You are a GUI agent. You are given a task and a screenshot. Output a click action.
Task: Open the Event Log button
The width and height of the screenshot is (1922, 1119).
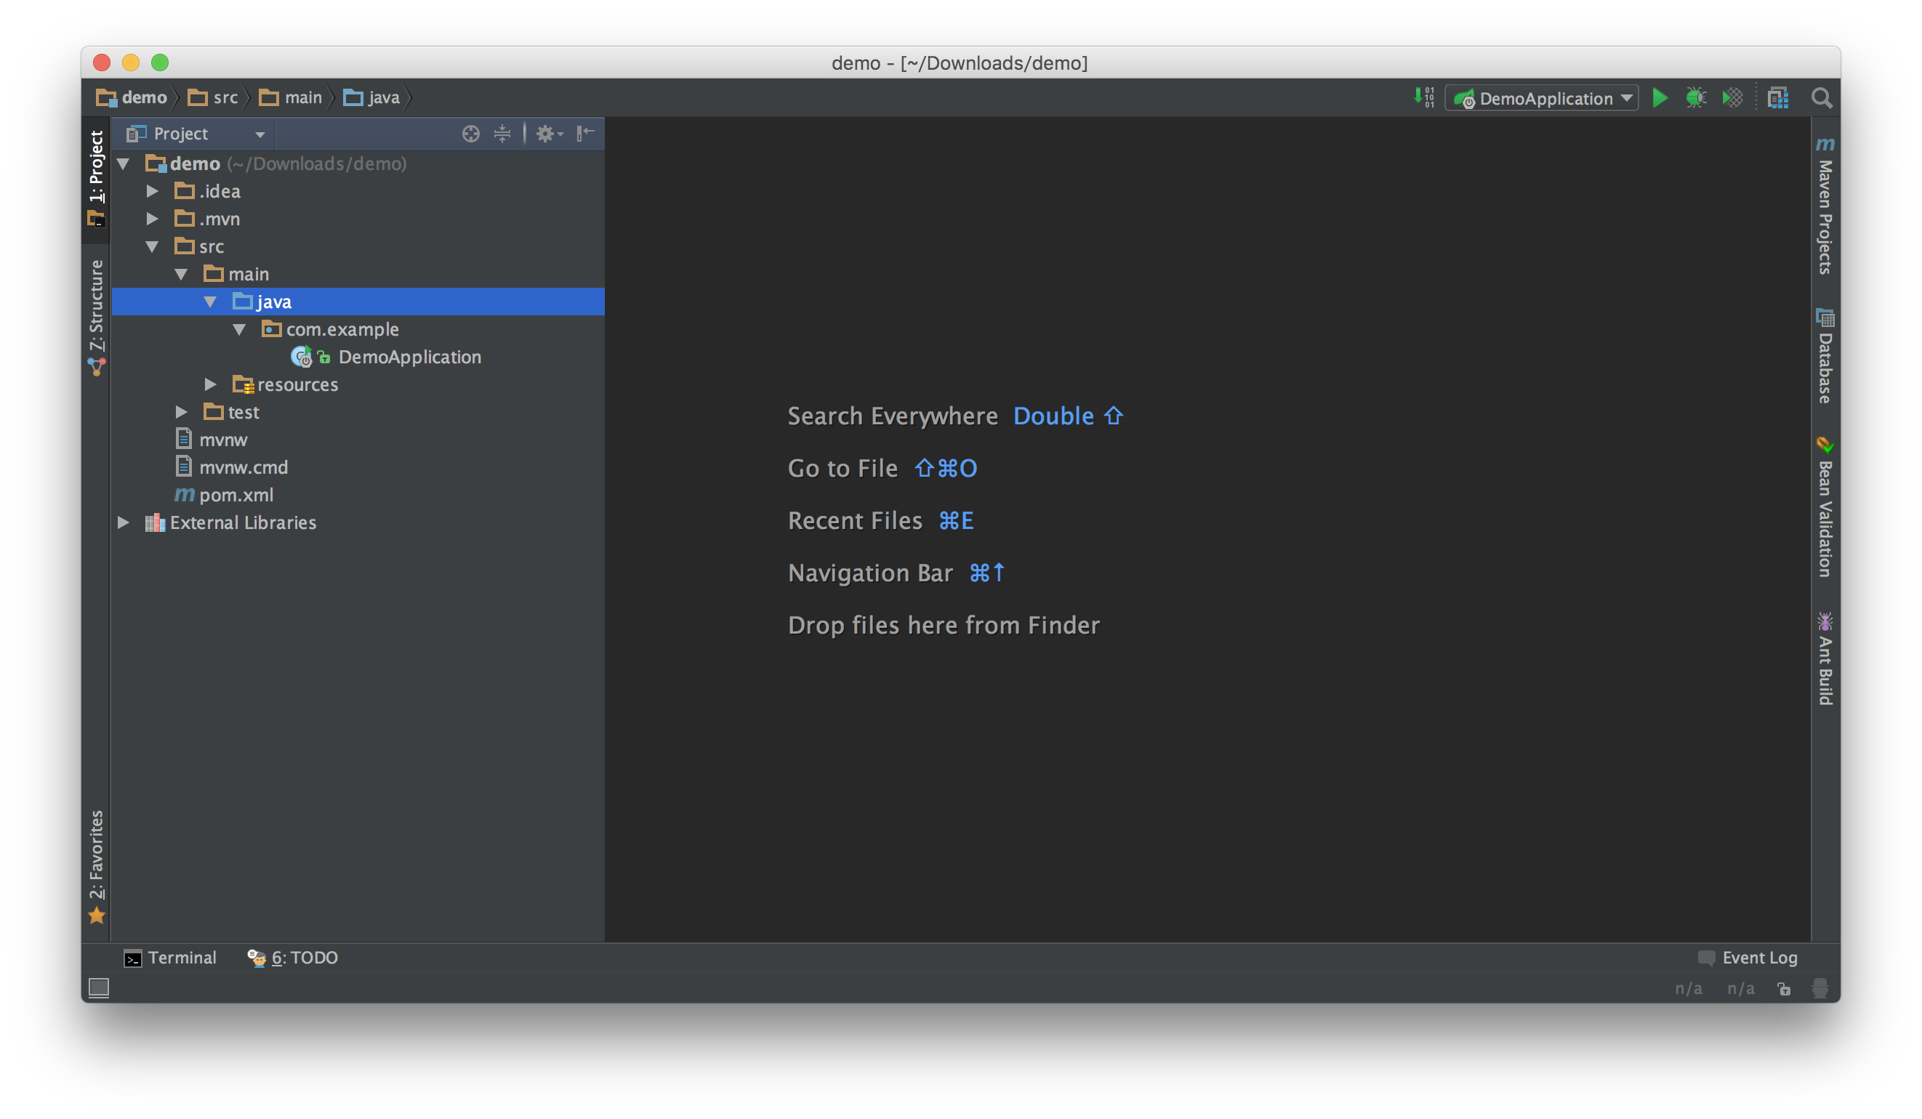1748,958
